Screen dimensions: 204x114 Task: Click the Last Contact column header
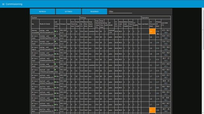pyautogui.click(x=57, y=24)
